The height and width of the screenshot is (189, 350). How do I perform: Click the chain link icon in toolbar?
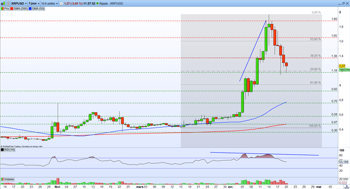pos(8,4)
